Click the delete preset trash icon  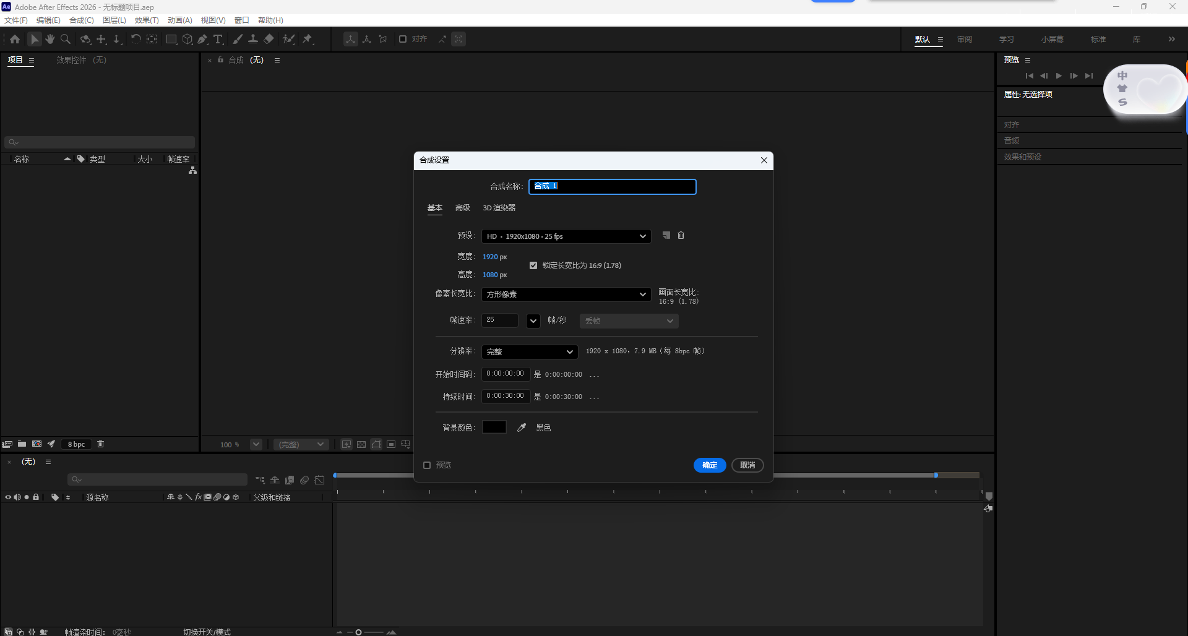pos(681,235)
